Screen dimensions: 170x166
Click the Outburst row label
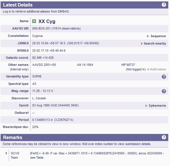22,113
